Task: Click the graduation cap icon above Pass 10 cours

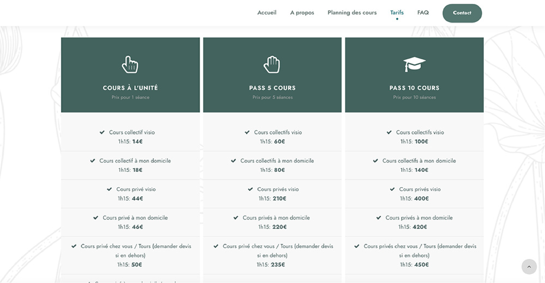Action: (414, 64)
